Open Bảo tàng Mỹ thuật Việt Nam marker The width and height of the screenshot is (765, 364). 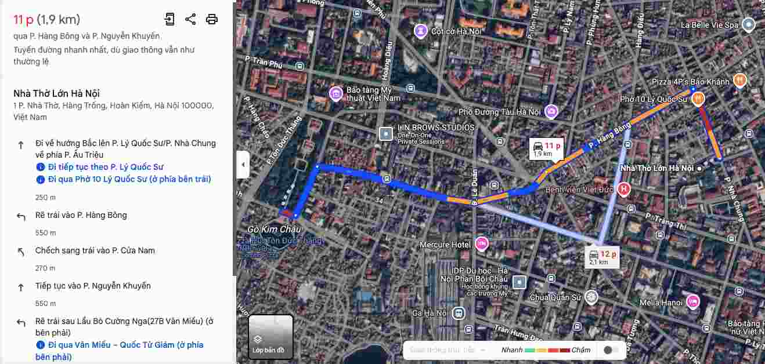[336, 93]
